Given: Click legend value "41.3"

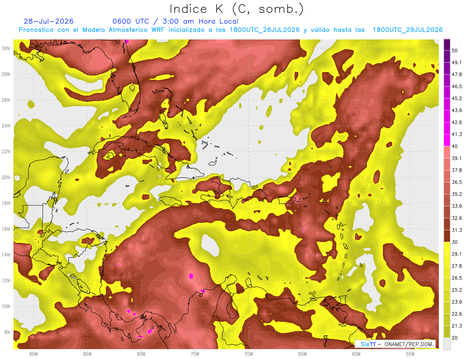Looking at the screenshot, I should (x=456, y=134).
